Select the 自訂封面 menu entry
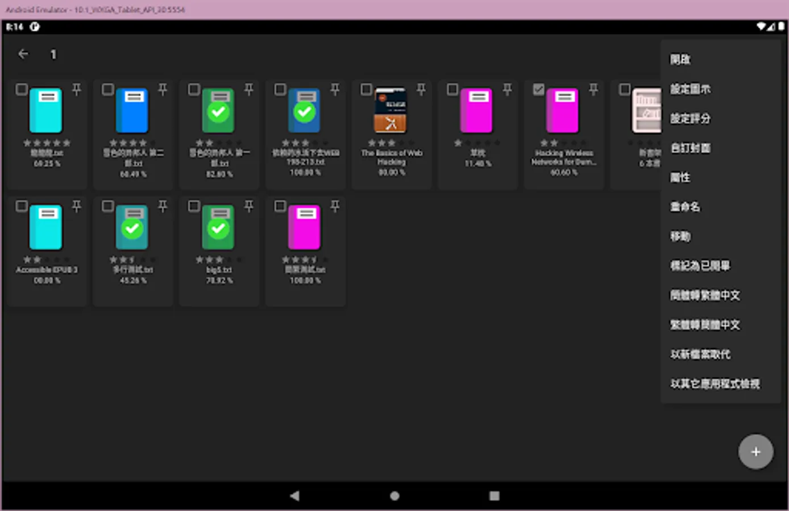Screen dimensions: 789x511 point(720,148)
